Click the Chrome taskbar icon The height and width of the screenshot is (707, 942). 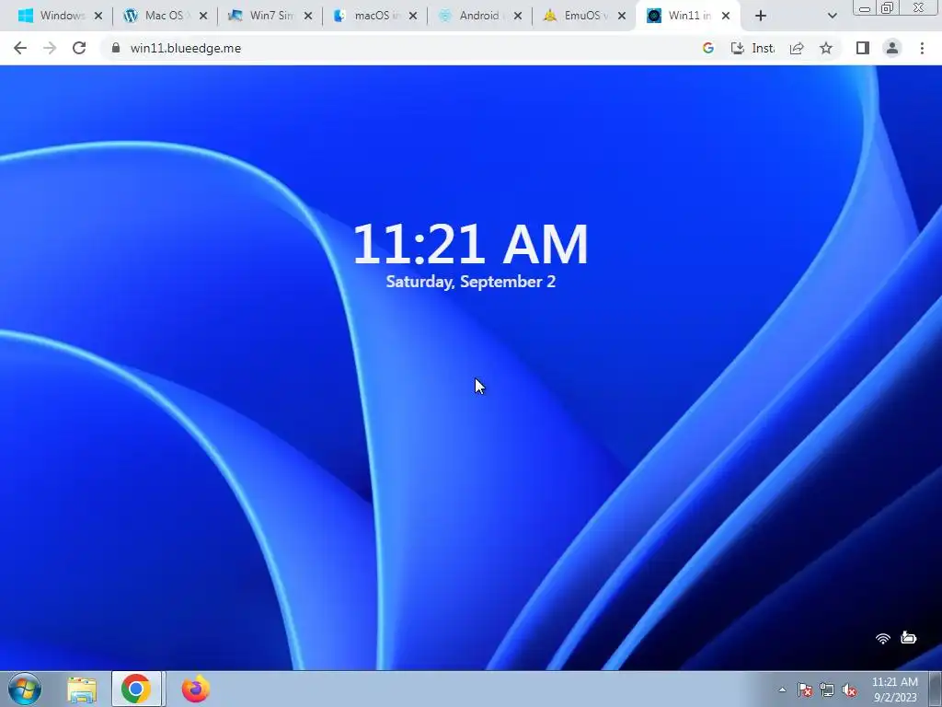136,689
